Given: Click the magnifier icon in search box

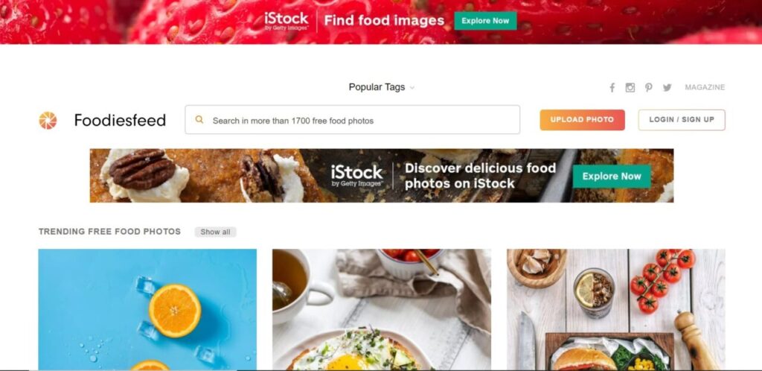Looking at the screenshot, I should 199,120.
